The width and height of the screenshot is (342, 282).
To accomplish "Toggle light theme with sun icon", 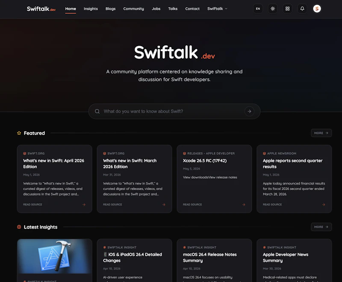I will tap(273, 9).
